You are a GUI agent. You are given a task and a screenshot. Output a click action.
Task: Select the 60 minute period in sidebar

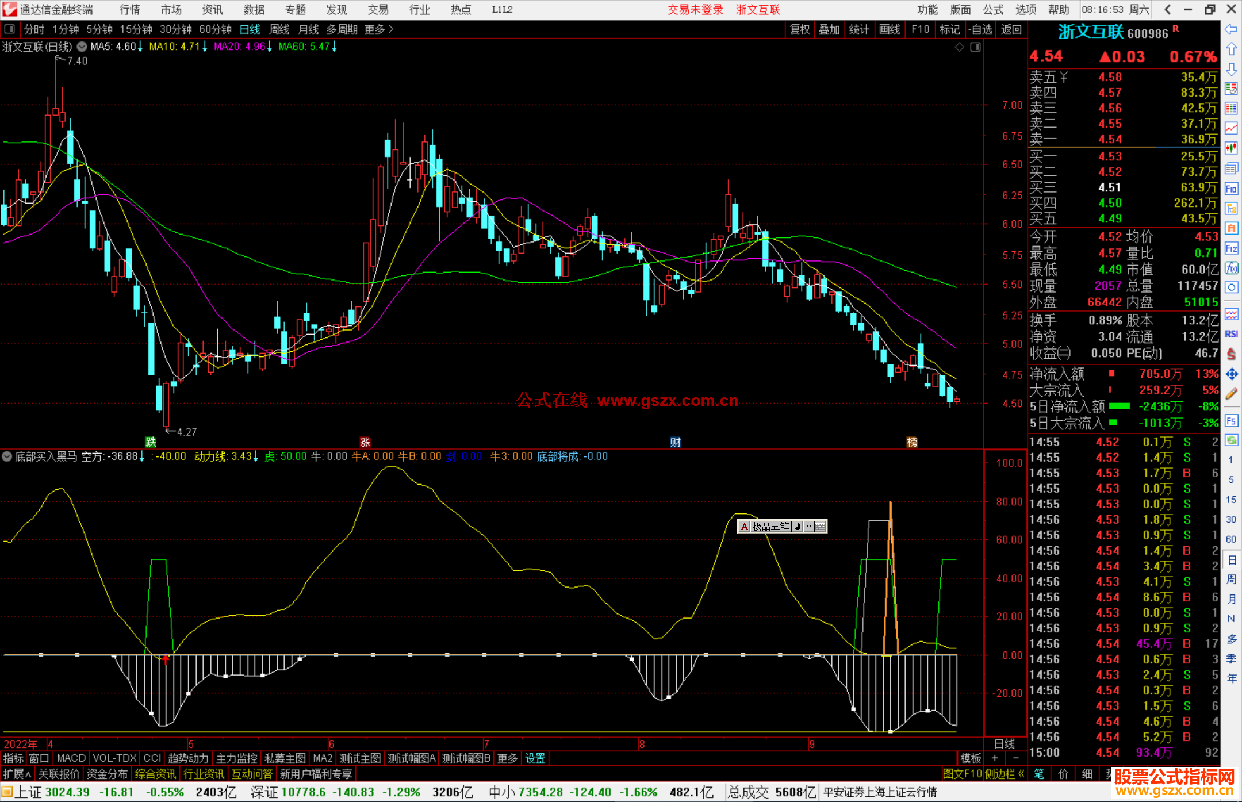[1231, 539]
